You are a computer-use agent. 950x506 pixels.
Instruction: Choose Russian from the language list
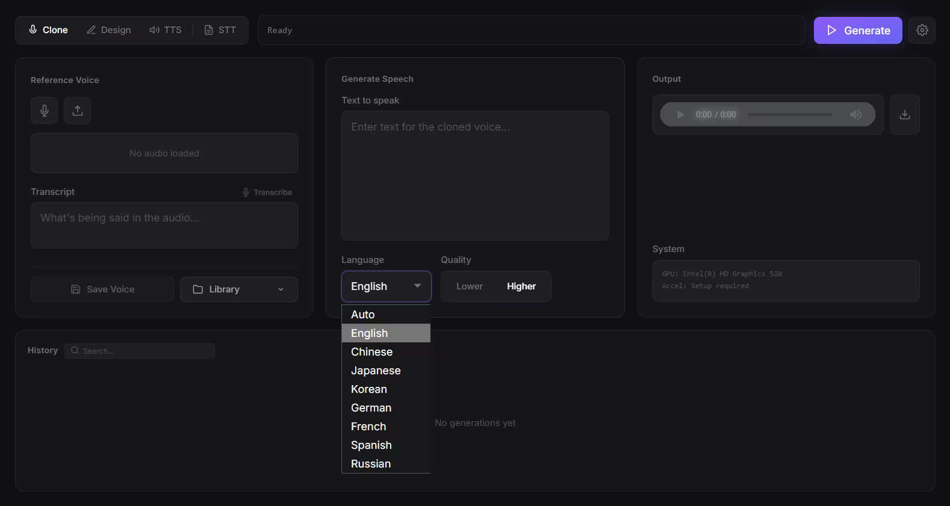pos(386,464)
